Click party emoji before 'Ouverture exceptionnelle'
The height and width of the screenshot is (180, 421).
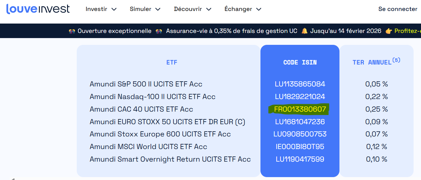[x=72, y=31]
